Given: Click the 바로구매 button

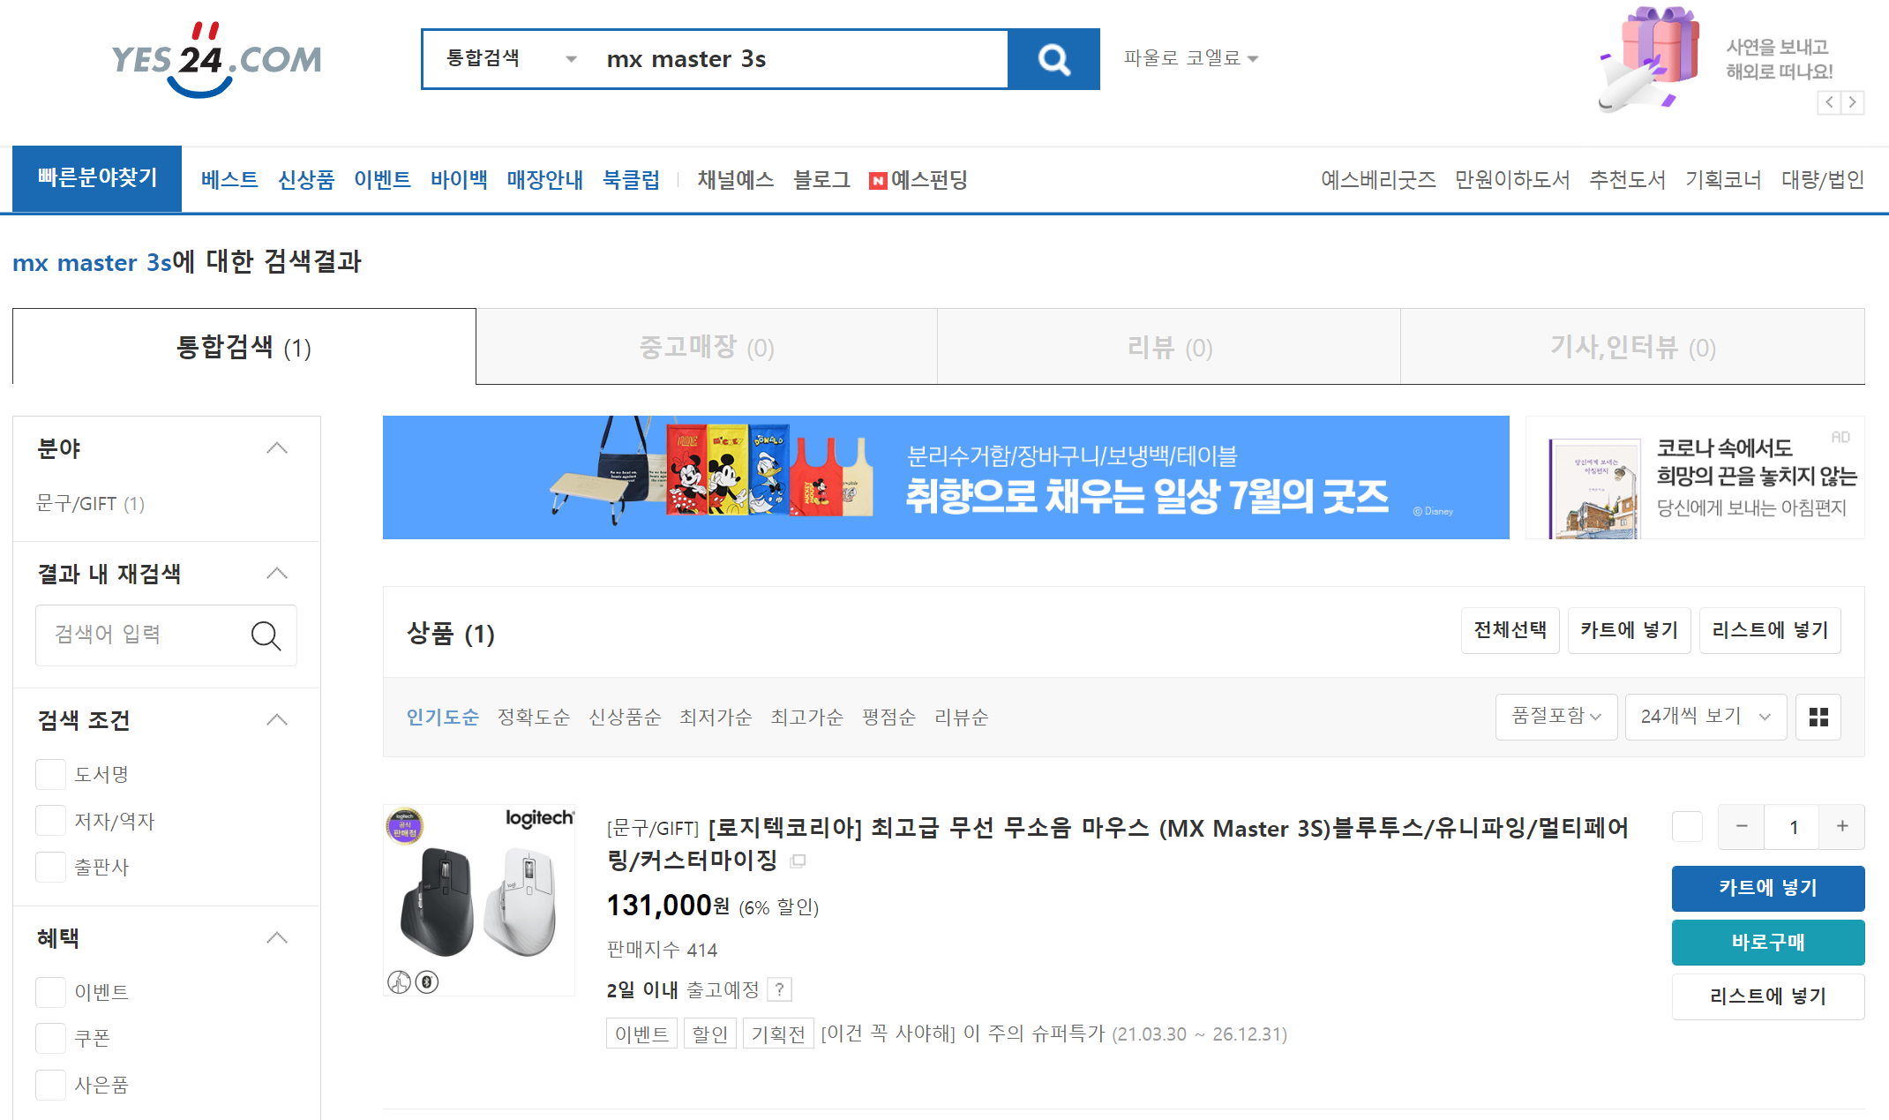Looking at the screenshot, I should coord(1767,942).
